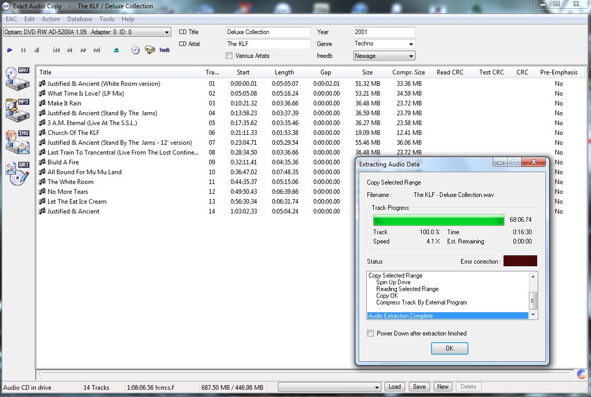The height and width of the screenshot is (397, 591).
Task: Click the red Error correction indicator
Action: point(520,261)
